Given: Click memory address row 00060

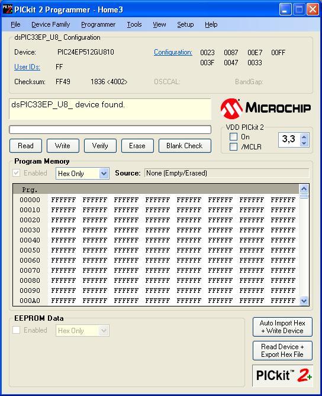Looking at the screenshot, I should pyautogui.click(x=30, y=260).
